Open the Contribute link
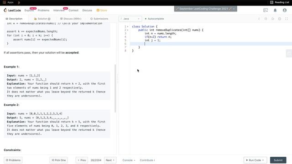The width and height of the screenshot is (292, 164). click(x=147, y=160)
